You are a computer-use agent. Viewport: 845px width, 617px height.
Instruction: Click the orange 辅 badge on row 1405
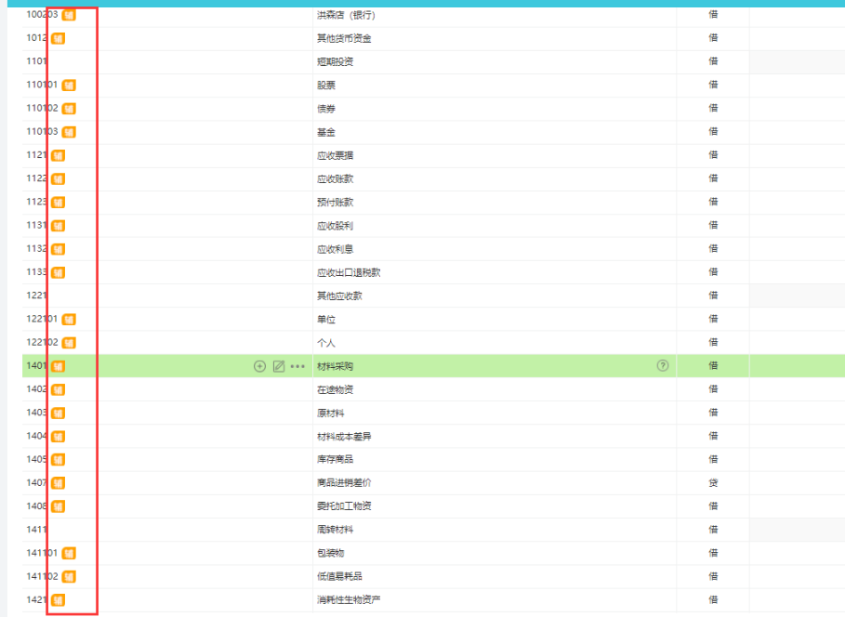(59, 460)
